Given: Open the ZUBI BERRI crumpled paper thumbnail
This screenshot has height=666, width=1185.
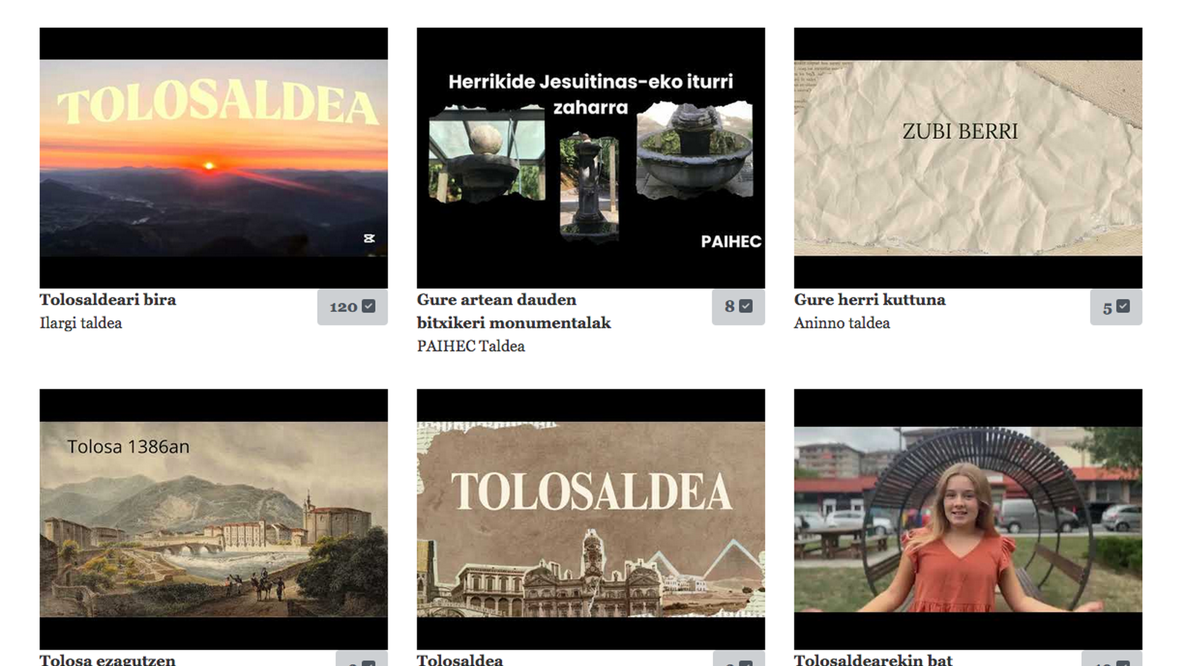Looking at the screenshot, I should (x=968, y=158).
